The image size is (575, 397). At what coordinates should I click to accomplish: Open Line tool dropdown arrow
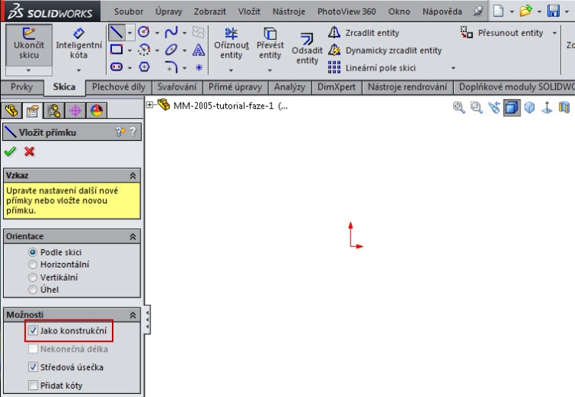click(130, 33)
